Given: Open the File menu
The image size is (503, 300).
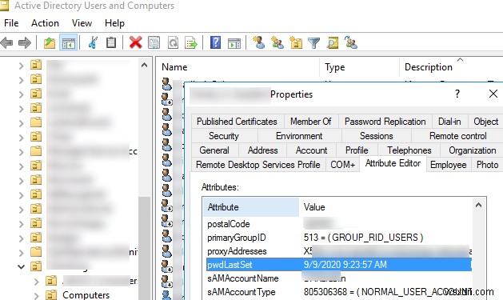Looking at the screenshot, I should [x=11, y=23].
